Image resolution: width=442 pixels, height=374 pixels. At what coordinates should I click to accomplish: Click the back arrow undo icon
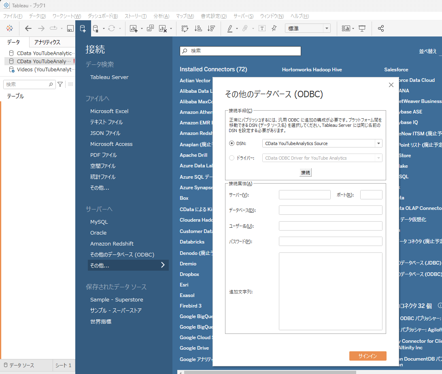click(x=28, y=28)
